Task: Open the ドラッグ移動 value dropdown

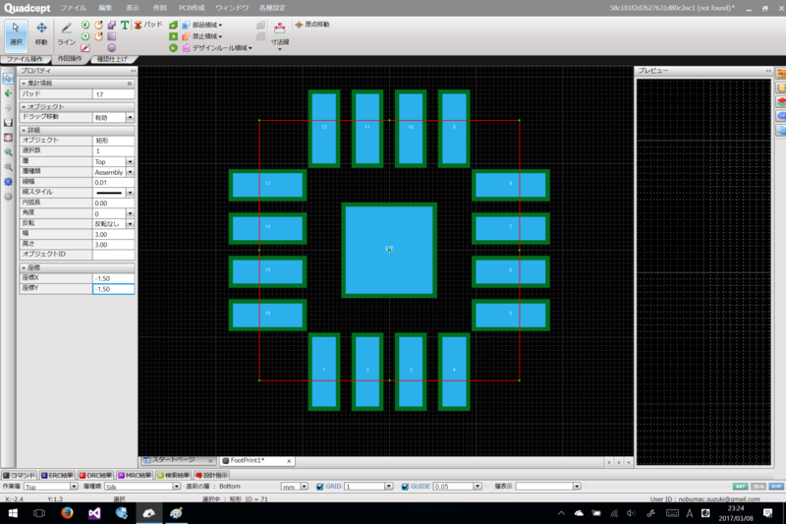Action: (130, 117)
